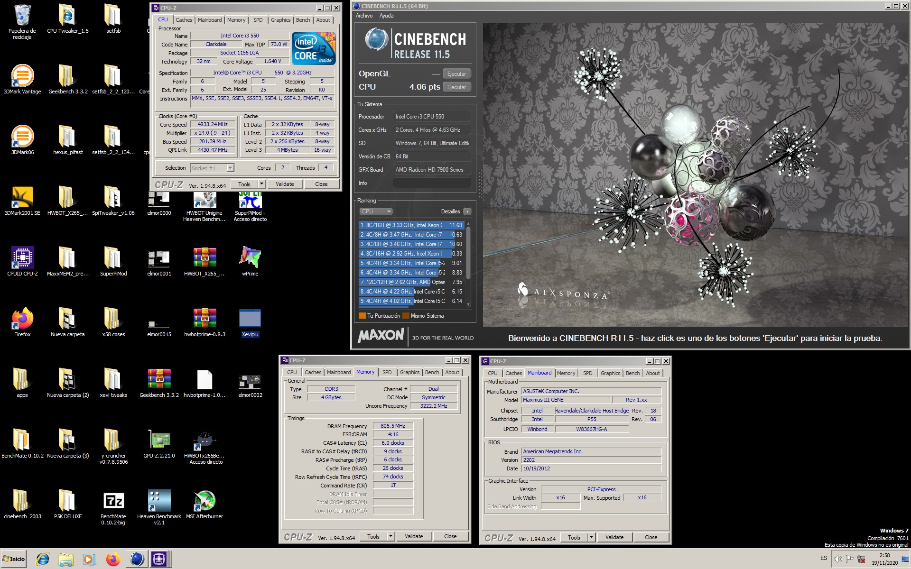
Task: Open the Inicio start button
Action: 14,559
